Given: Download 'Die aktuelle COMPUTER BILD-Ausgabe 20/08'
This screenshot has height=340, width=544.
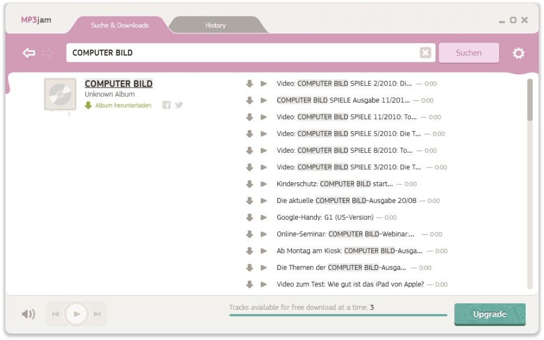Looking at the screenshot, I should [250, 201].
